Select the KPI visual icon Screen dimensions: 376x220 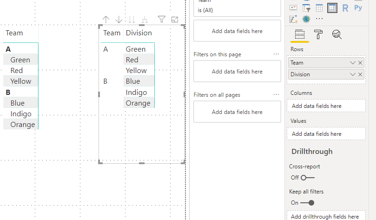293,8
